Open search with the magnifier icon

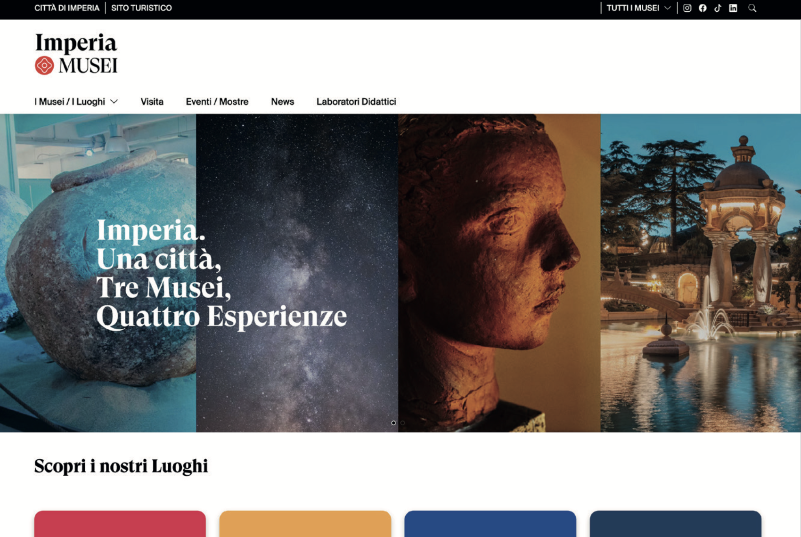pos(752,8)
